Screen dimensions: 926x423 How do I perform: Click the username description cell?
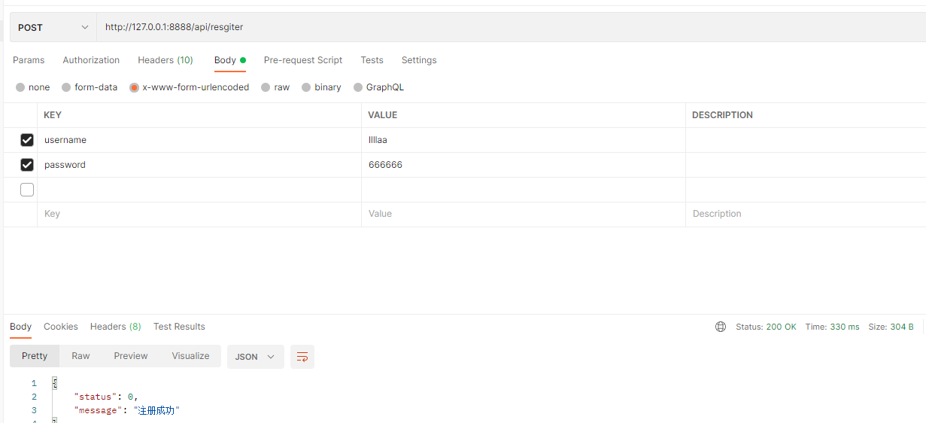[x=806, y=140]
